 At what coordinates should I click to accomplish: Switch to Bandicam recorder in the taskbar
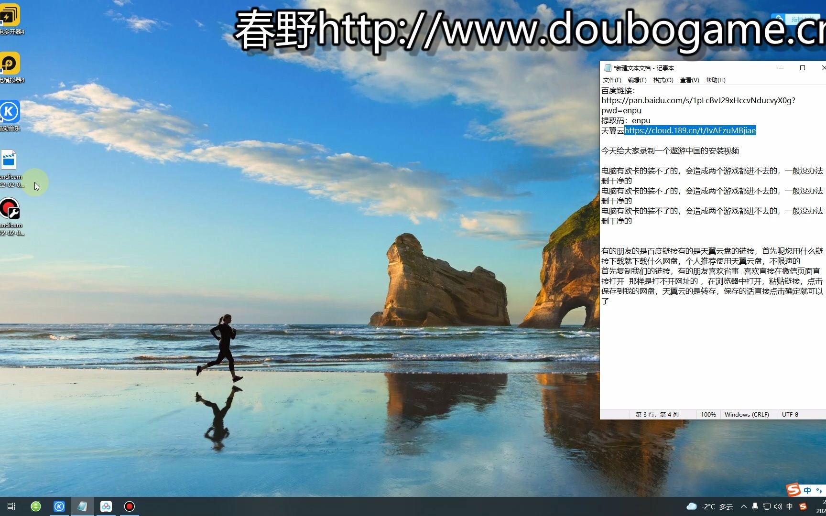(130, 506)
